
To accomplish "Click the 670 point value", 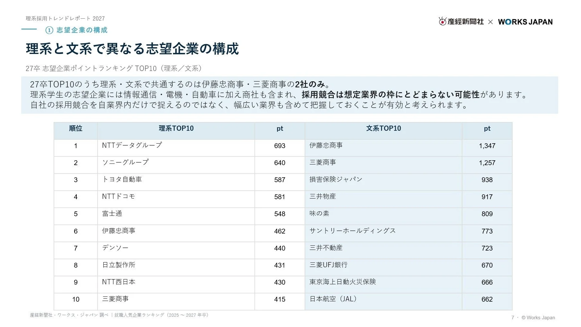I will (x=487, y=265).
